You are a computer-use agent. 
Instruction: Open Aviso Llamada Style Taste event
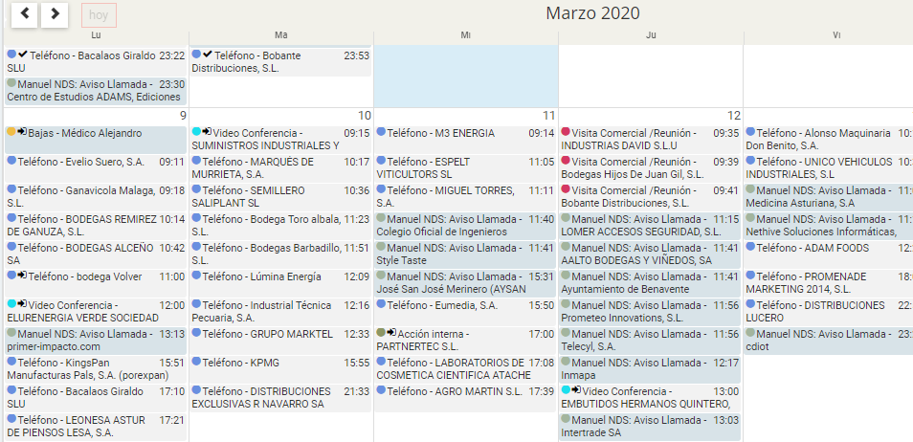pyautogui.click(x=465, y=254)
